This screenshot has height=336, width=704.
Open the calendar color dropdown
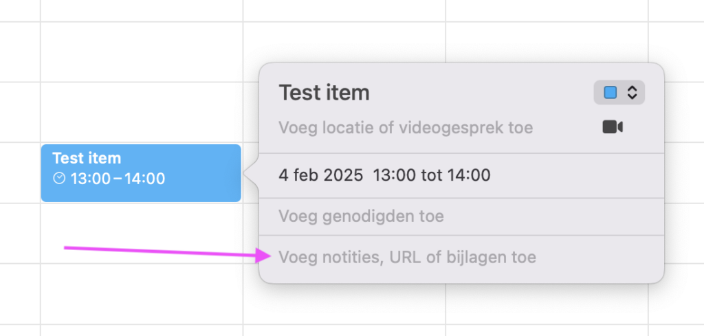coord(619,93)
